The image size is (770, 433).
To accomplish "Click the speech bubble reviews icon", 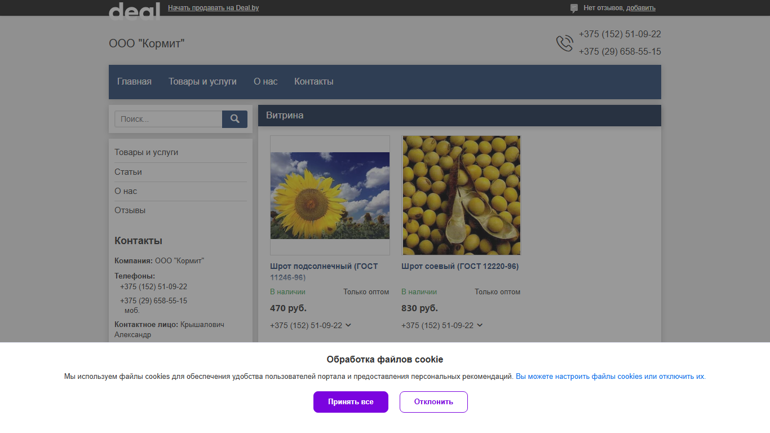I will 574,8.
